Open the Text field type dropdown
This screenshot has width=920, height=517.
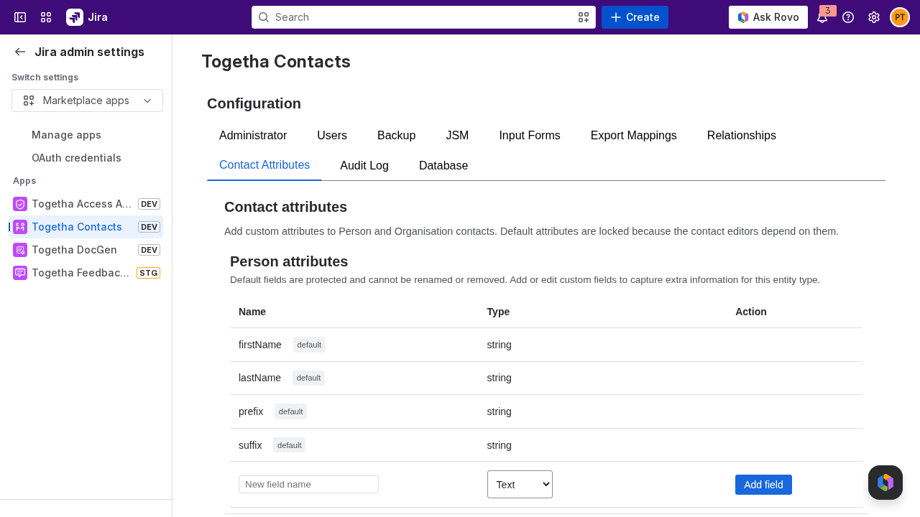coord(520,484)
